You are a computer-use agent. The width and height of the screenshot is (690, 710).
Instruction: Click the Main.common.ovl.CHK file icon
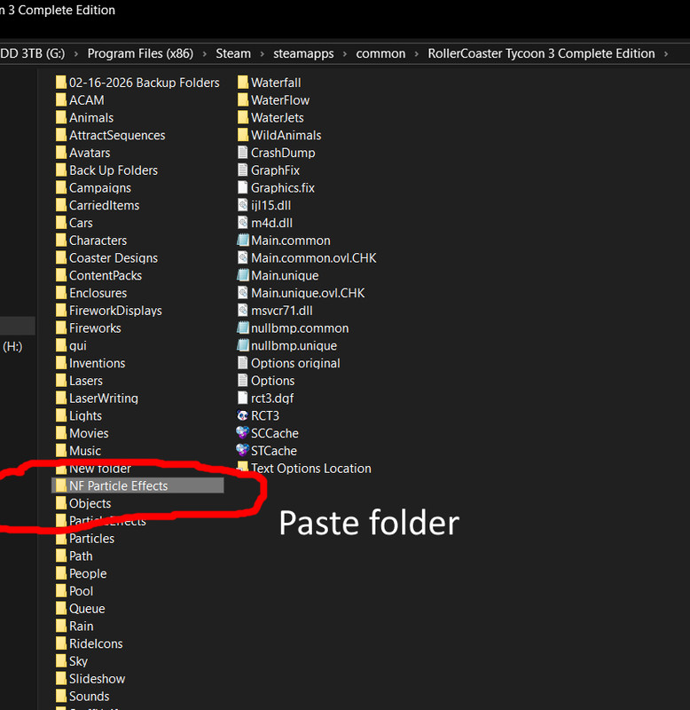[x=243, y=257]
